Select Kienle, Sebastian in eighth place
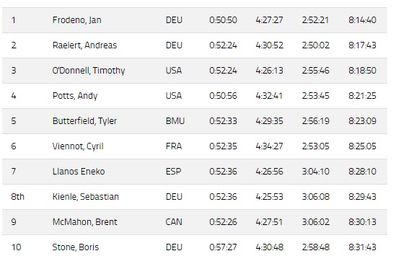This screenshot has height=269, width=396. click(86, 197)
